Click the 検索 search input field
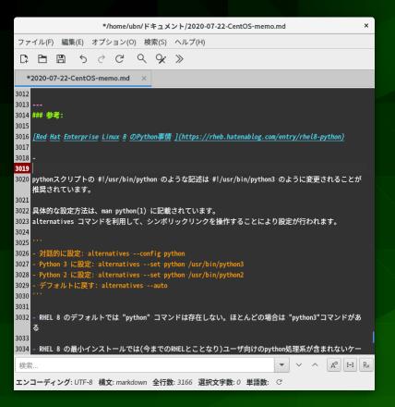 tap(145, 365)
